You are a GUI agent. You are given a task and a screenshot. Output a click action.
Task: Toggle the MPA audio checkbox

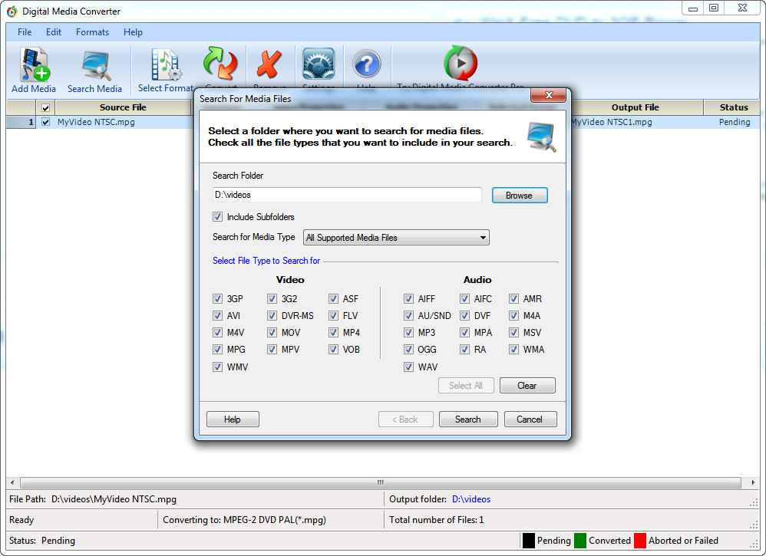(x=464, y=332)
